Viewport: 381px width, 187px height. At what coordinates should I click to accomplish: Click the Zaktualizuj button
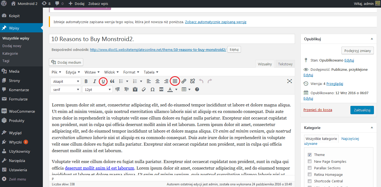click(362, 110)
